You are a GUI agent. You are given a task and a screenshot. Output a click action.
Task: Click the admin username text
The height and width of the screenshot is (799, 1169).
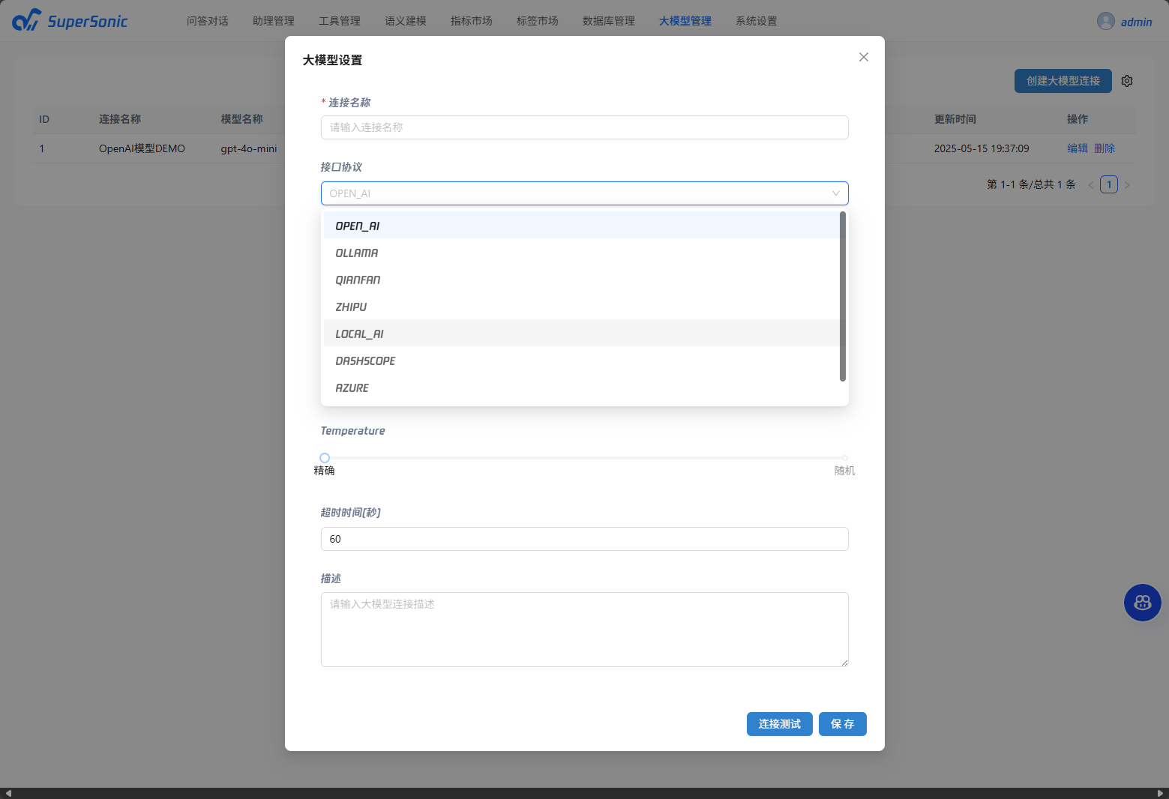[1136, 22]
